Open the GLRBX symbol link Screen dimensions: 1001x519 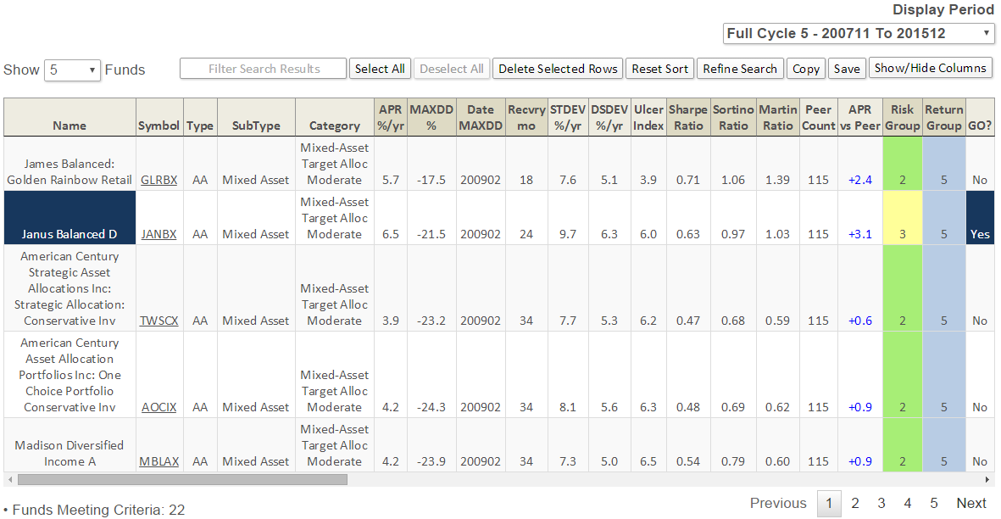tap(158, 180)
